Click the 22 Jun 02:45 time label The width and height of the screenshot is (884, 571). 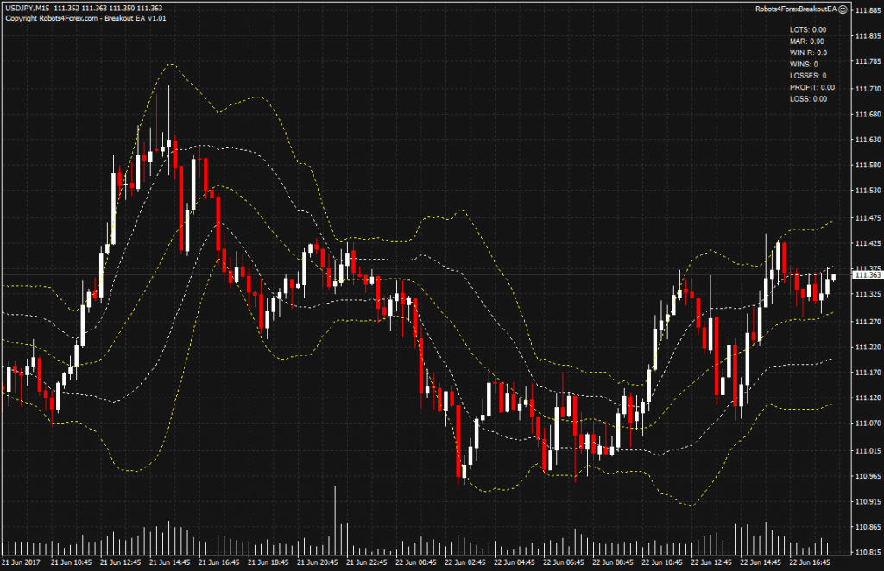point(464,562)
